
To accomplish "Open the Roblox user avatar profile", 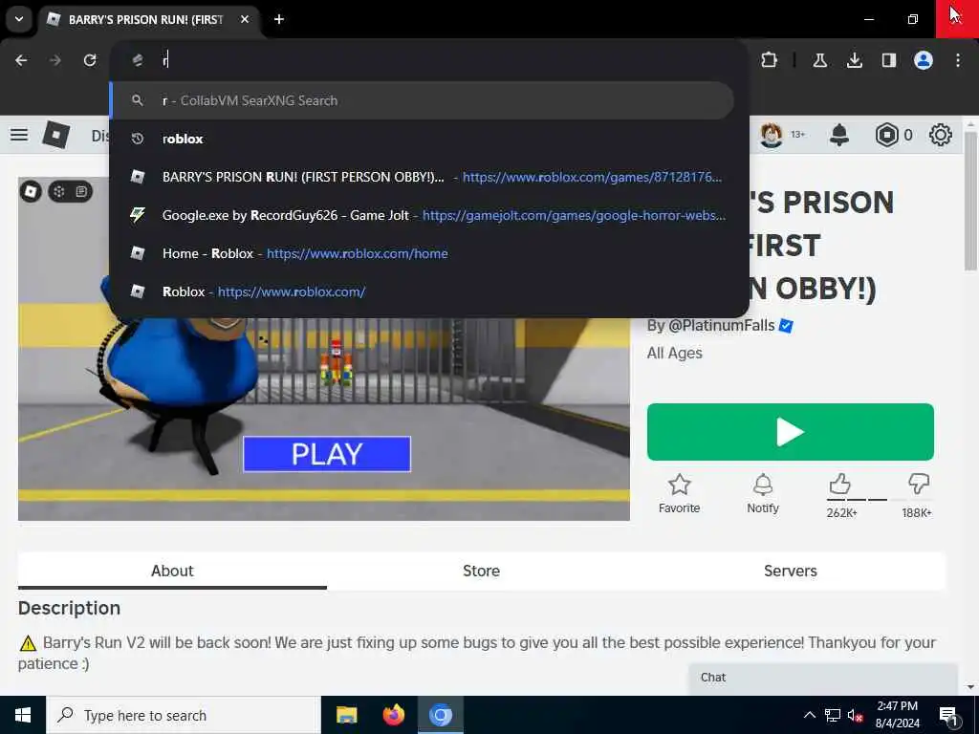I will click(x=772, y=135).
